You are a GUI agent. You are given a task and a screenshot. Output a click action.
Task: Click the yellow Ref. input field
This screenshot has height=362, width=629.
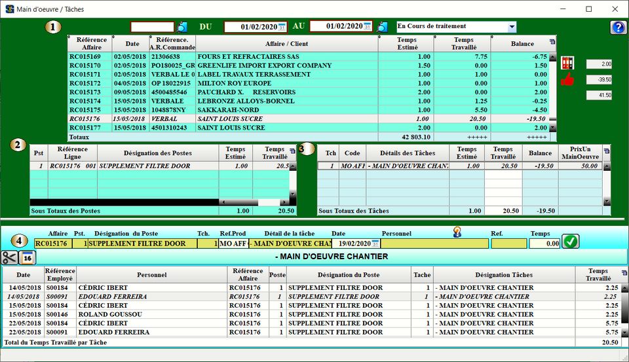(508, 244)
